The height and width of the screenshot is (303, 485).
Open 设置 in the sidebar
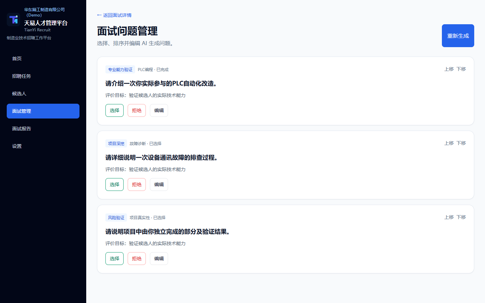point(43,146)
